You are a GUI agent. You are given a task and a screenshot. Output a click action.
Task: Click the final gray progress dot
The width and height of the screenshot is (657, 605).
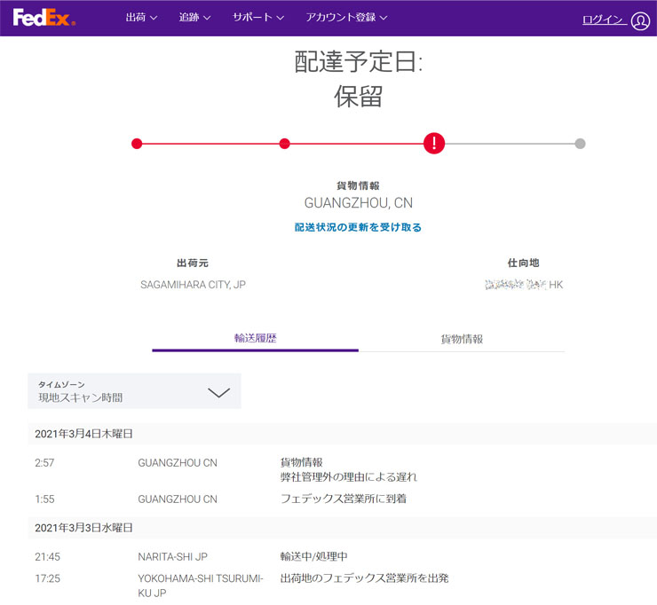pyautogui.click(x=580, y=144)
